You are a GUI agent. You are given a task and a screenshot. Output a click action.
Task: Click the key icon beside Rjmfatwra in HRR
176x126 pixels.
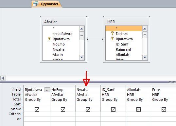pos(112,39)
